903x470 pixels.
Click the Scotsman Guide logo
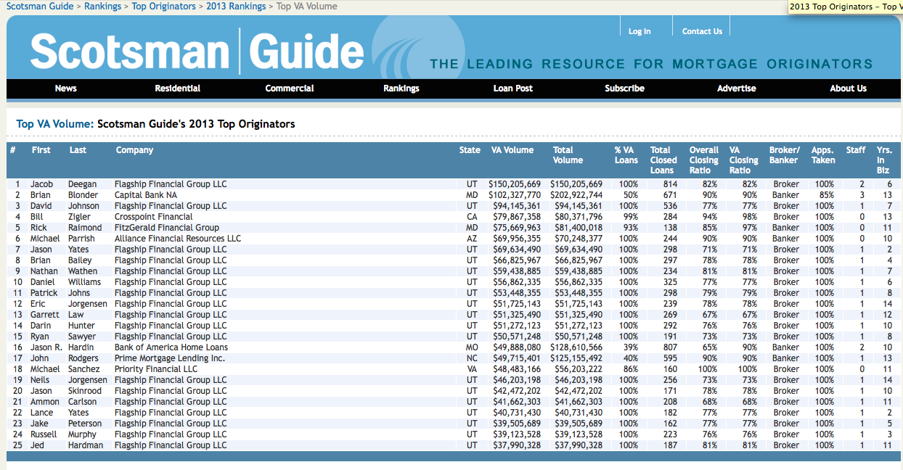[x=197, y=52]
